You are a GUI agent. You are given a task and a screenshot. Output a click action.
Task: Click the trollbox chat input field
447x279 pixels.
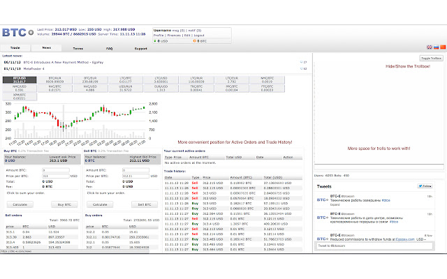pos(379,167)
